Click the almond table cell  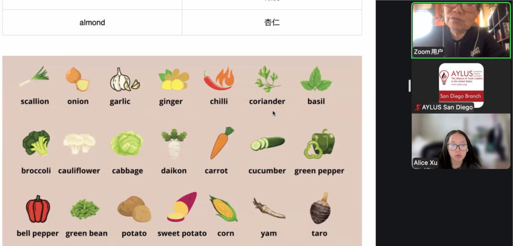click(92, 23)
